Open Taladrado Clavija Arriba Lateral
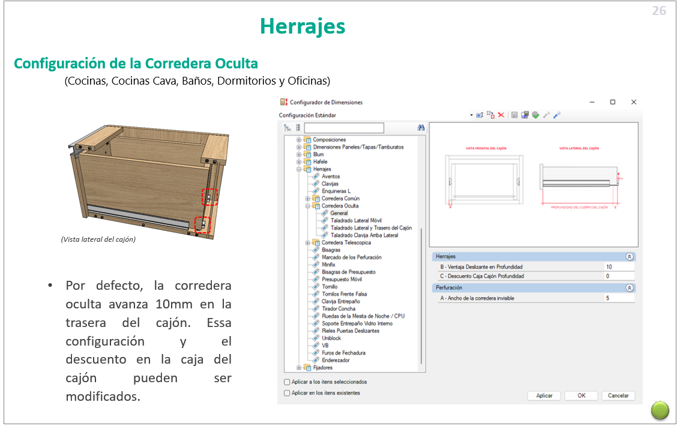The width and height of the screenshot is (680, 426). click(x=364, y=235)
